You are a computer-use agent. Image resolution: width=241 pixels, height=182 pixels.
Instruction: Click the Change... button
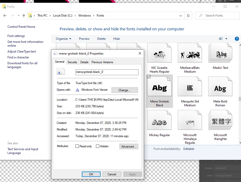125,90
